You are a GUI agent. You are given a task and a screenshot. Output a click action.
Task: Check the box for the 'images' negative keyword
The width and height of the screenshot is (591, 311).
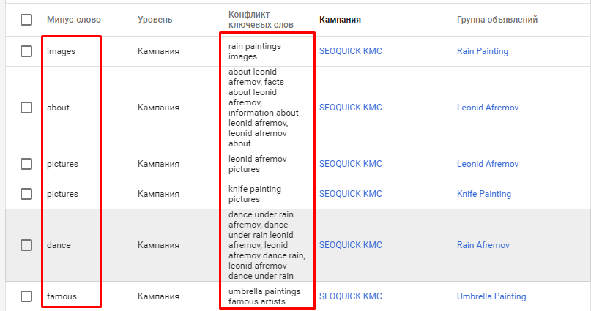(x=26, y=51)
